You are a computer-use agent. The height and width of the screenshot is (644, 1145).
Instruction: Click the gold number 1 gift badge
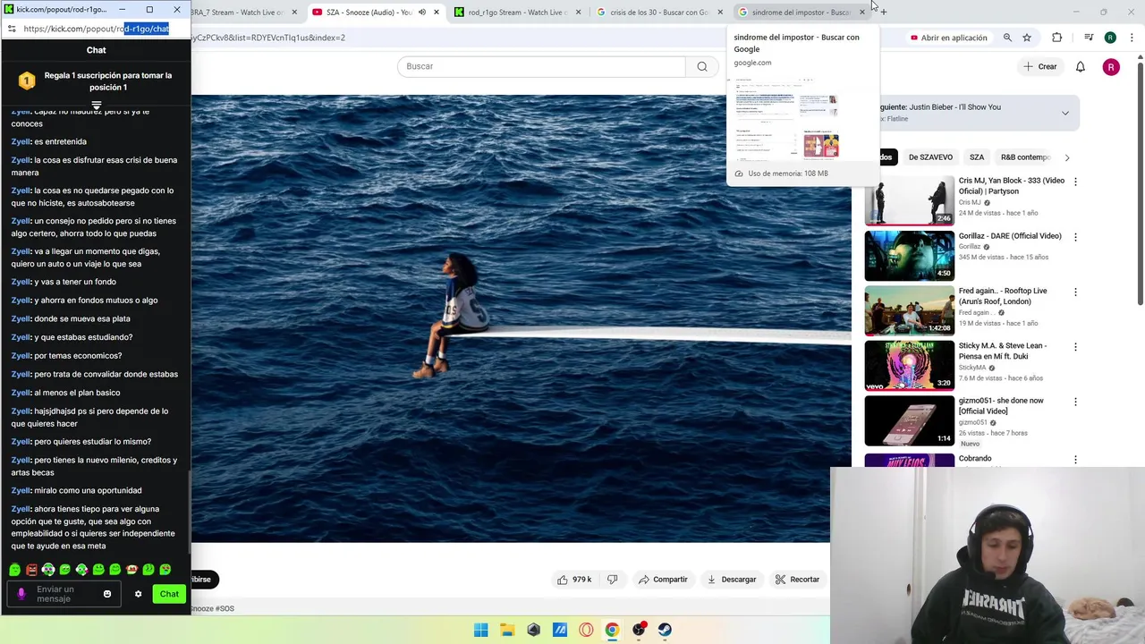tap(27, 81)
